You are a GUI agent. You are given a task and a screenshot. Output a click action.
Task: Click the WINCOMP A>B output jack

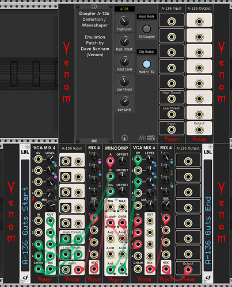point(122,270)
